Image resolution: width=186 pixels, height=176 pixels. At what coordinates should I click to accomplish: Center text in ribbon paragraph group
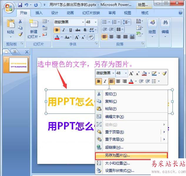click(111, 37)
